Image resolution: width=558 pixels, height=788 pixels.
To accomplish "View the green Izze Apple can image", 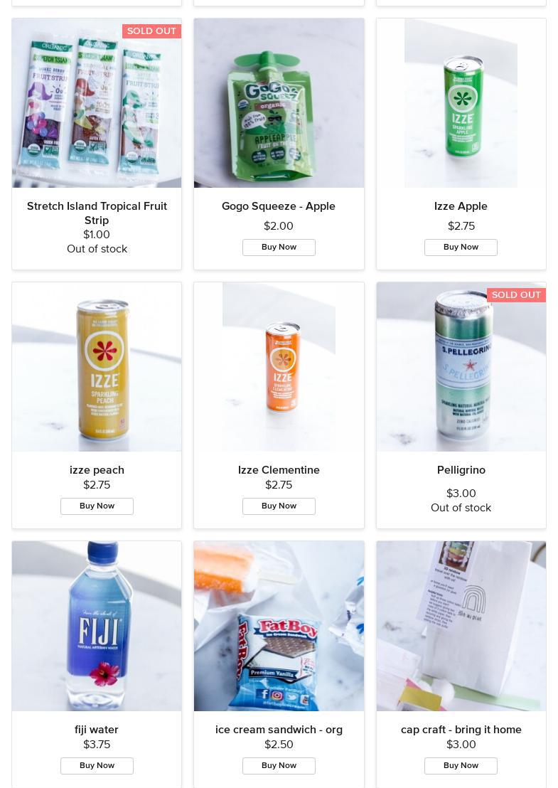I will [x=461, y=103].
